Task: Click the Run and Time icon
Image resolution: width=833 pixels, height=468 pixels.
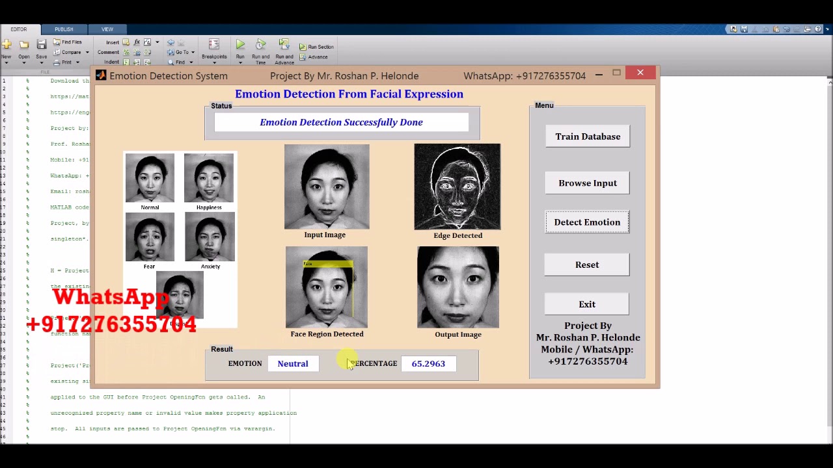Action: click(x=260, y=45)
